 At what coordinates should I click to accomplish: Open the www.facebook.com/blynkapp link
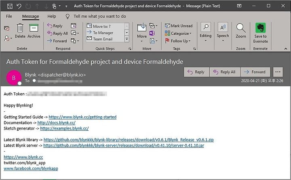tap(31, 169)
